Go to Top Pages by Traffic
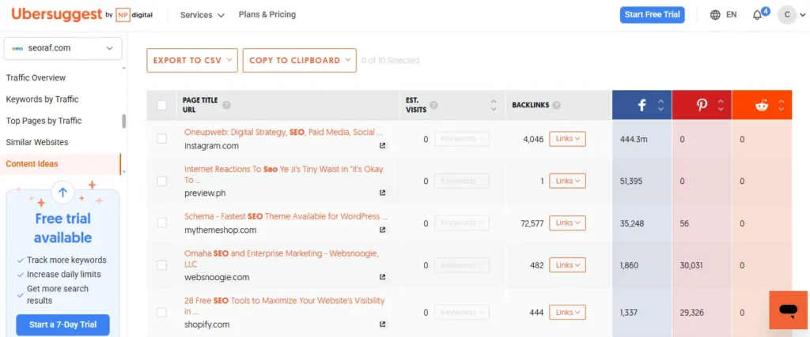Screen dimensions: 810x337 [x=44, y=121]
